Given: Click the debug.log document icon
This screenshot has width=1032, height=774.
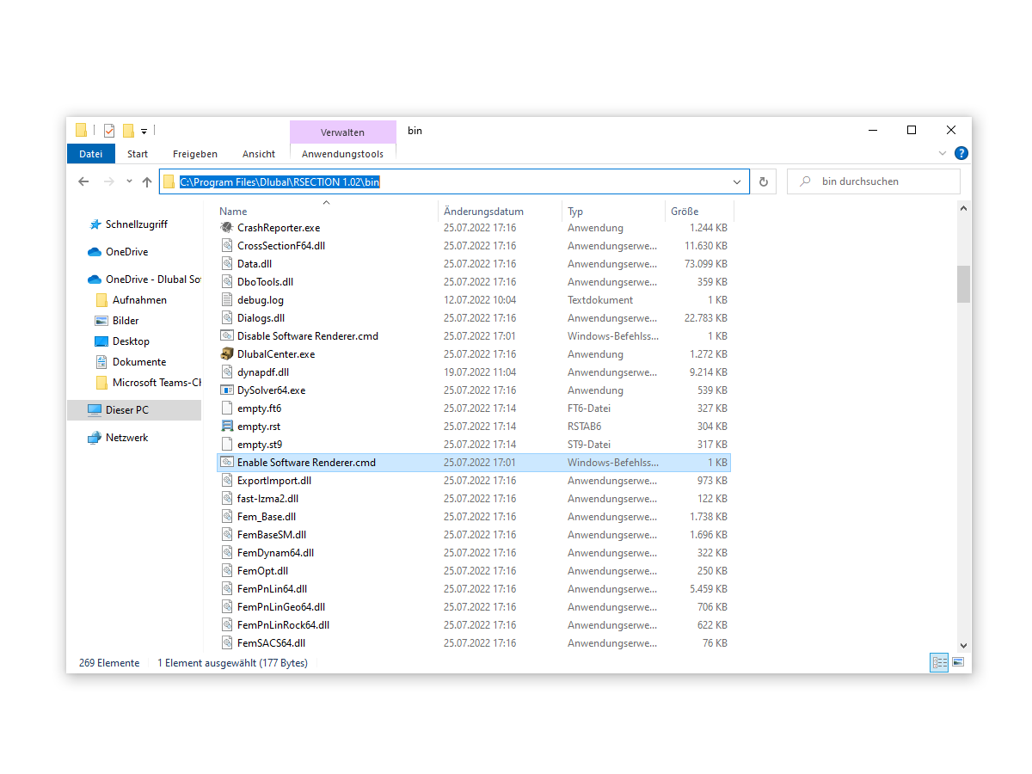Looking at the screenshot, I should pyautogui.click(x=227, y=300).
